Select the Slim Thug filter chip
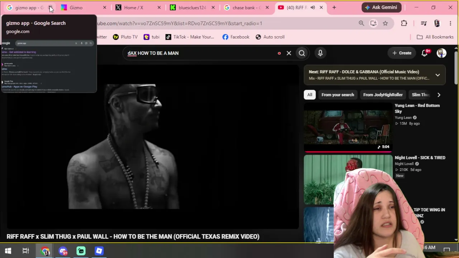The image size is (459, 258). coord(420,95)
